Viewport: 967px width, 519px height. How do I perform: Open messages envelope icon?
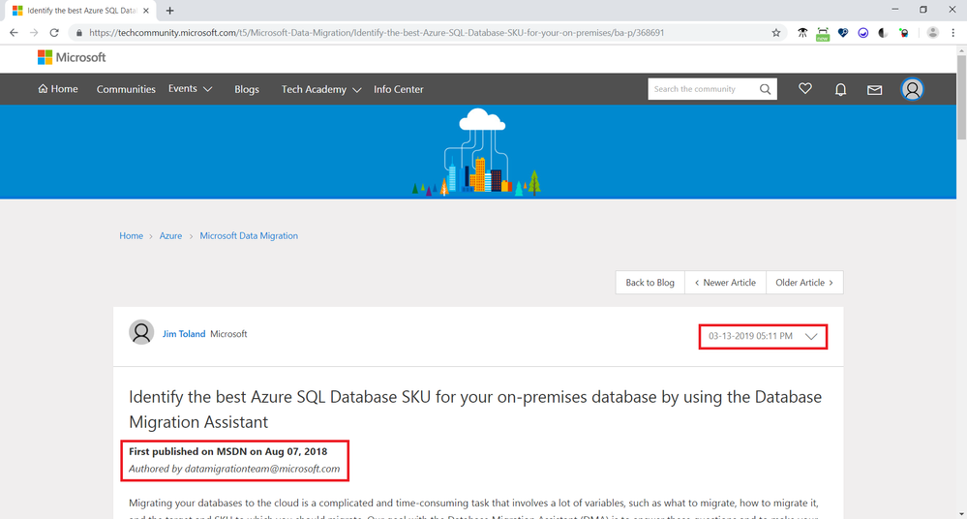click(875, 89)
